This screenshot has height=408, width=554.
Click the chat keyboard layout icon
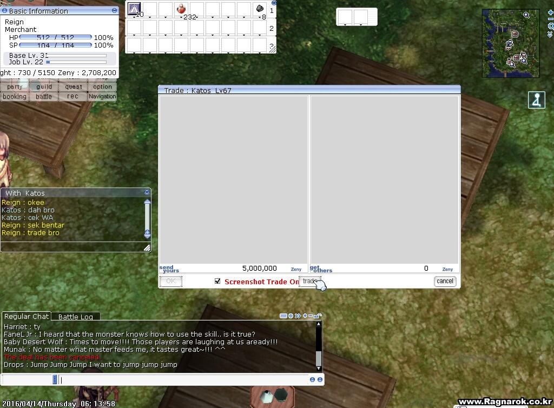(283, 316)
